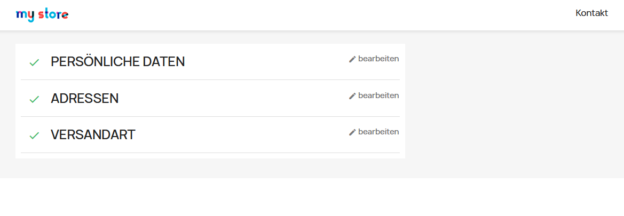Open the Kontakt page

tap(591, 13)
